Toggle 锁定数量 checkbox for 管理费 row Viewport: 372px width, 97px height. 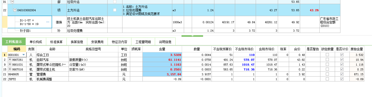click(x=327, y=74)
